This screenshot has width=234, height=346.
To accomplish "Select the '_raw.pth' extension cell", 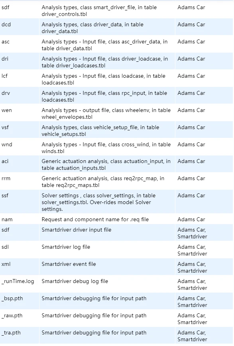I will [x=12, y=316].
